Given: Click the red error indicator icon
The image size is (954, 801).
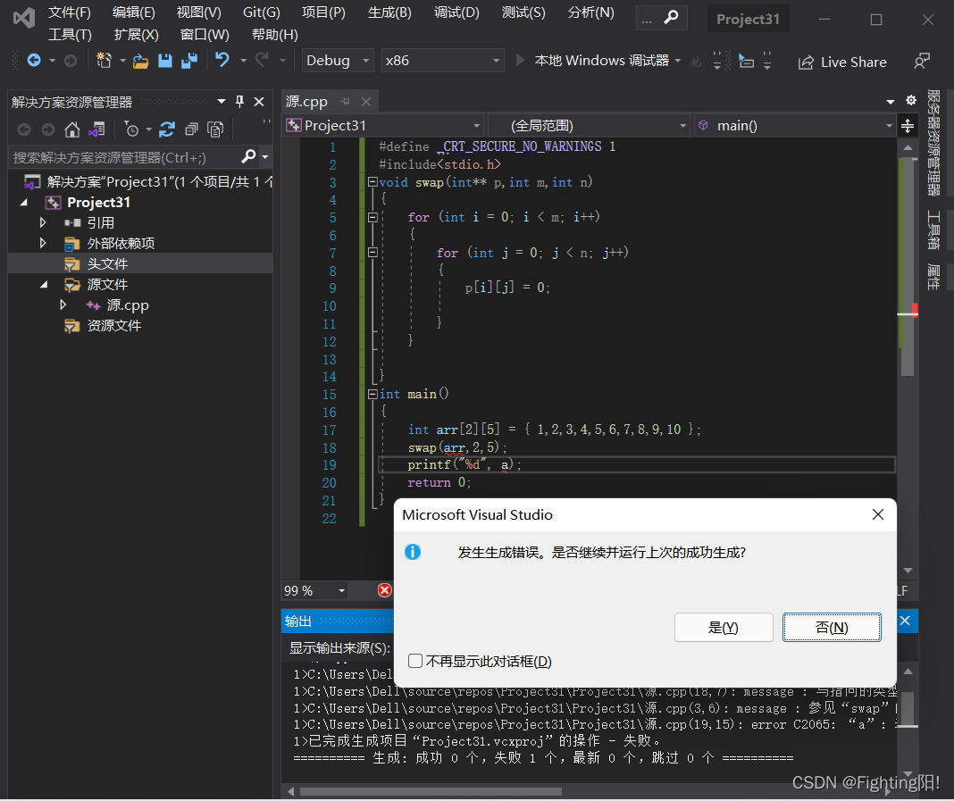Looking at the screenshot, I should click(384, 590).
